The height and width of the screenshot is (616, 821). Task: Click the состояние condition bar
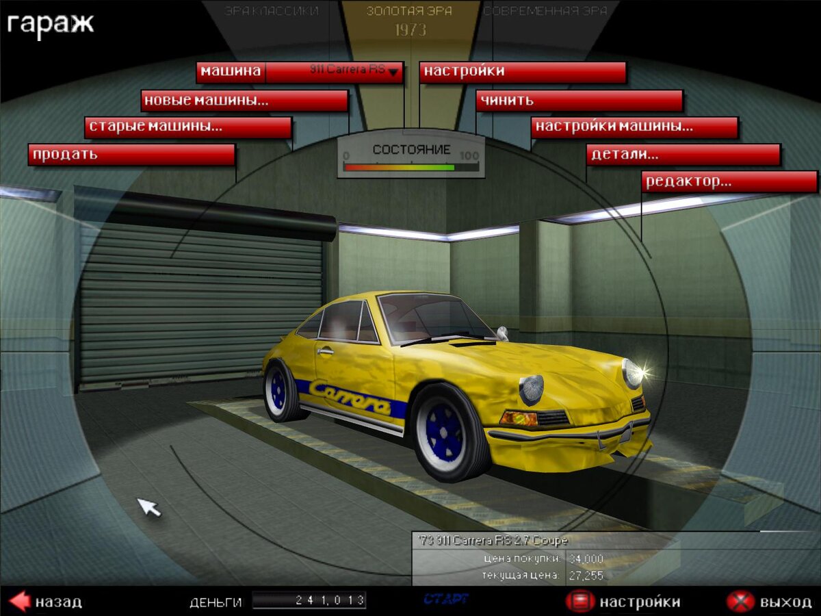[x=411, y=166]
